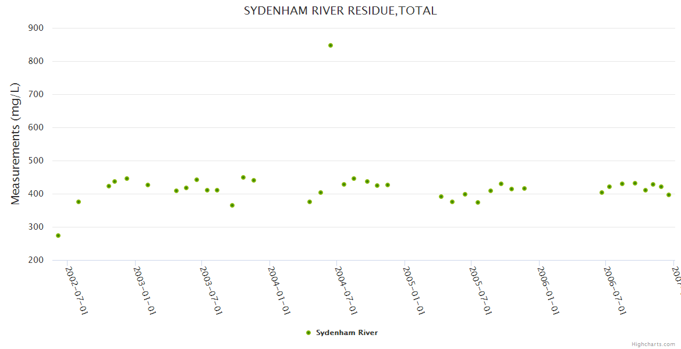The height and width of the screenshot is (349, 681).
Task: Click the 2006-01-01 x-axis label
Action: [548, 291]
